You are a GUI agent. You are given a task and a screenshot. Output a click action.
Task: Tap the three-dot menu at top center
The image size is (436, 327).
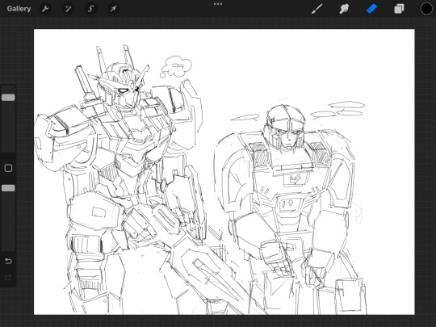[218, 4]
